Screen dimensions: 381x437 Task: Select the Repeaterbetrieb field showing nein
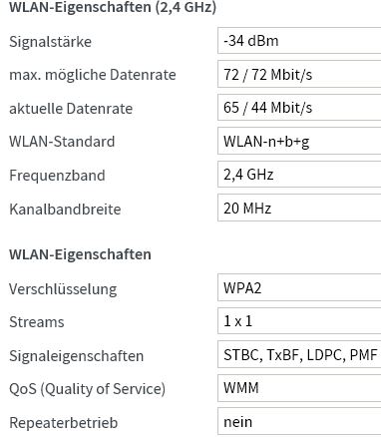pos(299,422)
